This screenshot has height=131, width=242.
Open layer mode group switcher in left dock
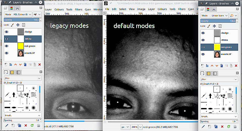(37, 14)
